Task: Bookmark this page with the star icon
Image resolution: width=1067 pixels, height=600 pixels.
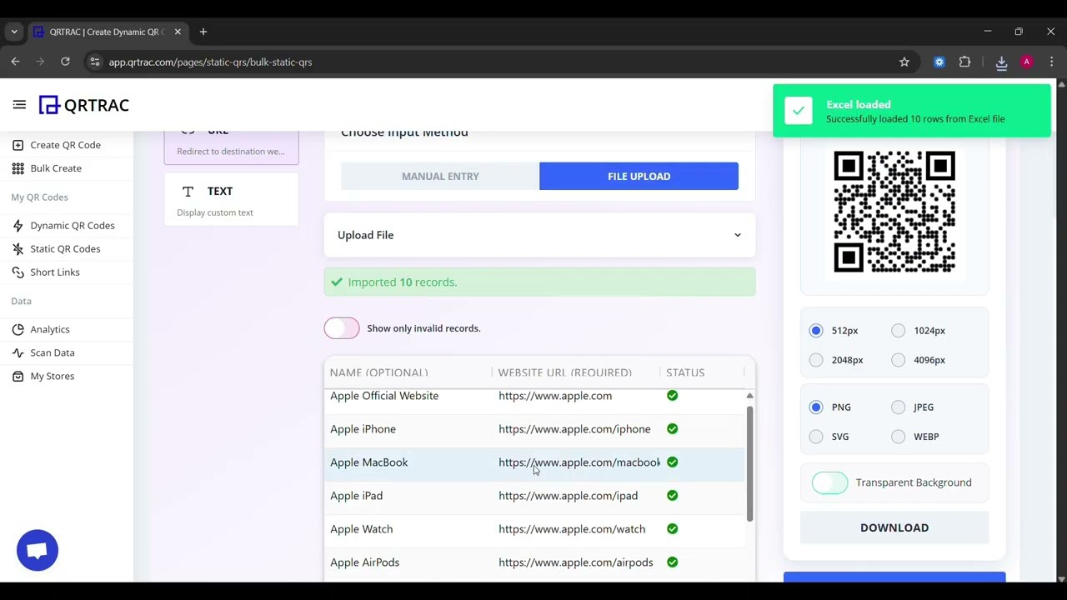Action: click(904, 62)
